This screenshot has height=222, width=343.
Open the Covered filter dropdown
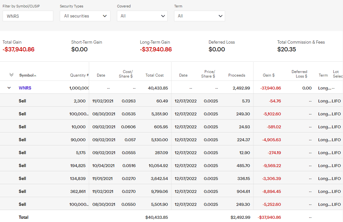[142, 16]
